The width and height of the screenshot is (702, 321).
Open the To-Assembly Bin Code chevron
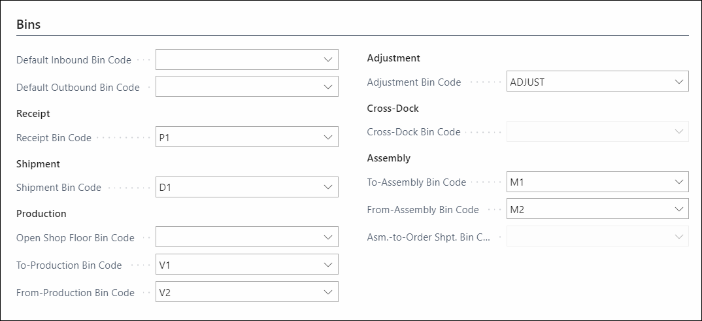(x=678, y=182)
